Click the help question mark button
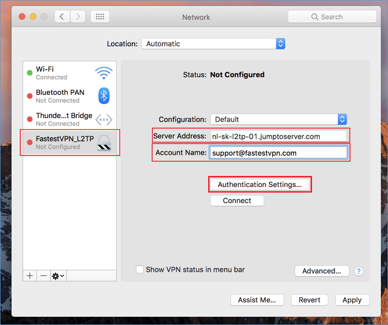The height and width of the screenshot is (325, 388). pyautogui.click(x=359, y=271)
